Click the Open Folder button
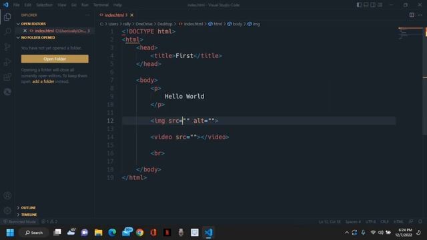 [x=55, y=59]
